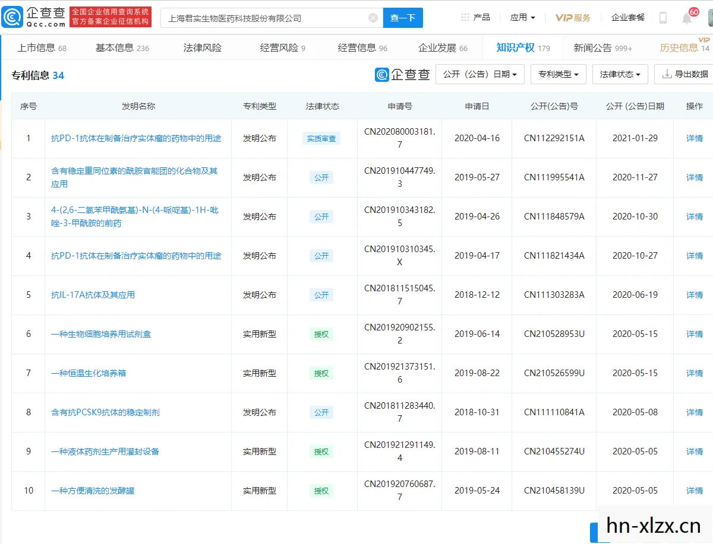Open patent 一种液体药剂生产用灌封设备
This screenshot has height=544, width=713.
[105, 451]
